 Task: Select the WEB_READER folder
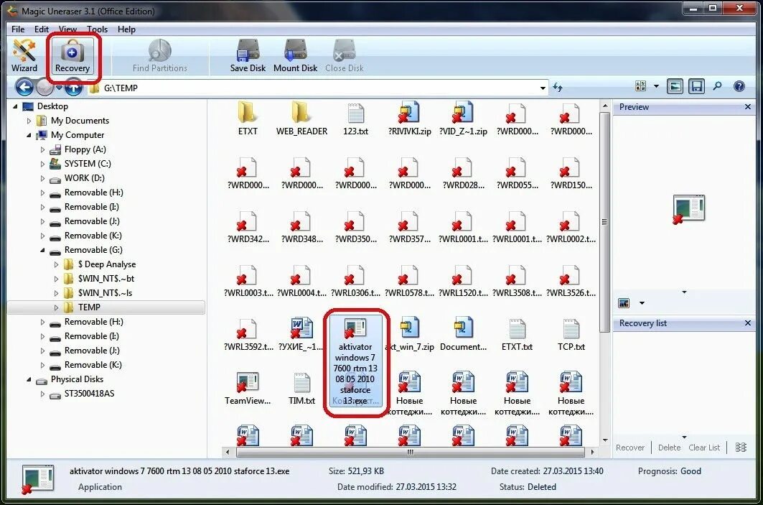[x=301, y=119]
